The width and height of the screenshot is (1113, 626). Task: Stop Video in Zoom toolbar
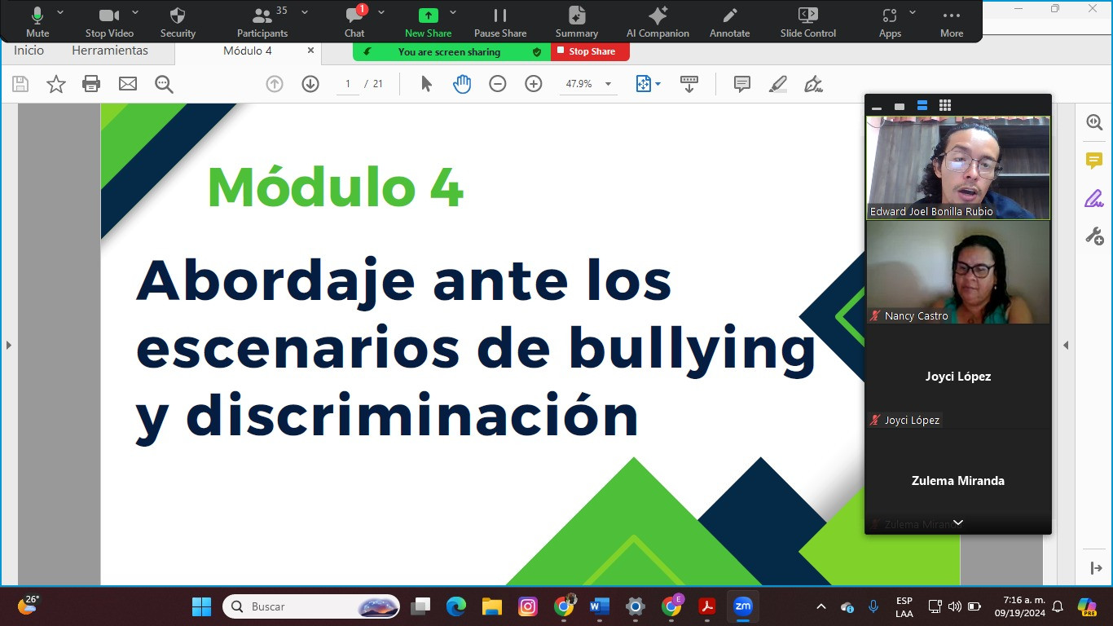click(109, 22)
